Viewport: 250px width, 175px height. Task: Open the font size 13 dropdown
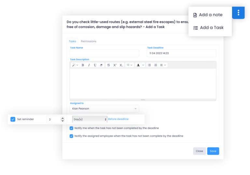tap(129, 65)
